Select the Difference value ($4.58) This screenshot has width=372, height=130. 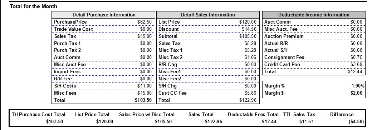pos(356,122)
